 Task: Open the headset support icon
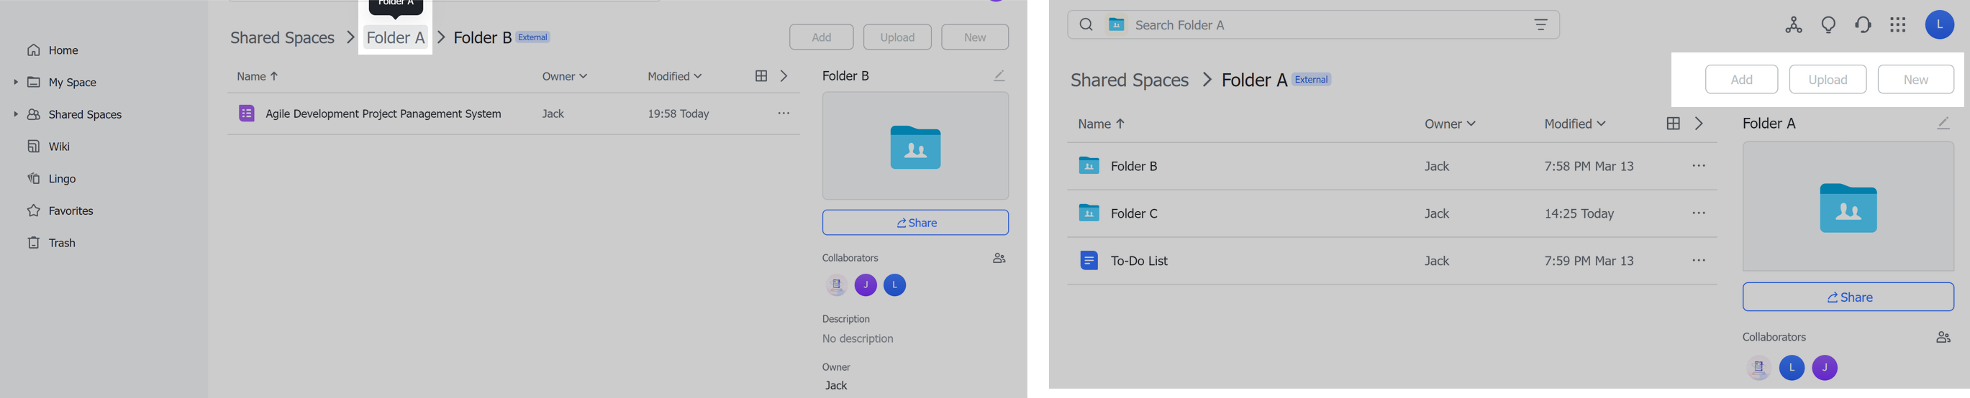point(1863,25)
